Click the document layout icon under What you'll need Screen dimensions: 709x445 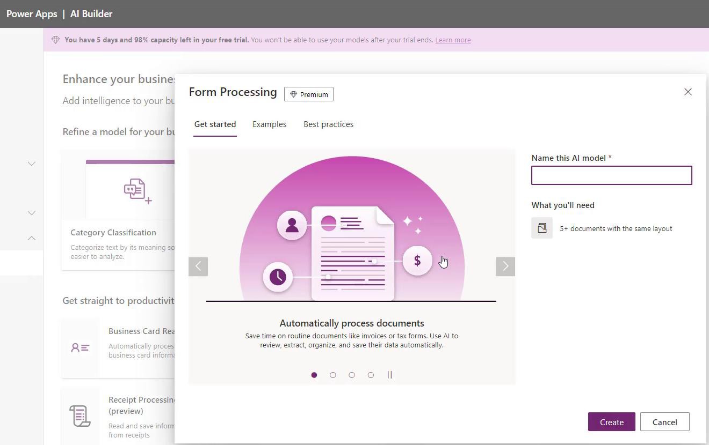tap(542, 228)
